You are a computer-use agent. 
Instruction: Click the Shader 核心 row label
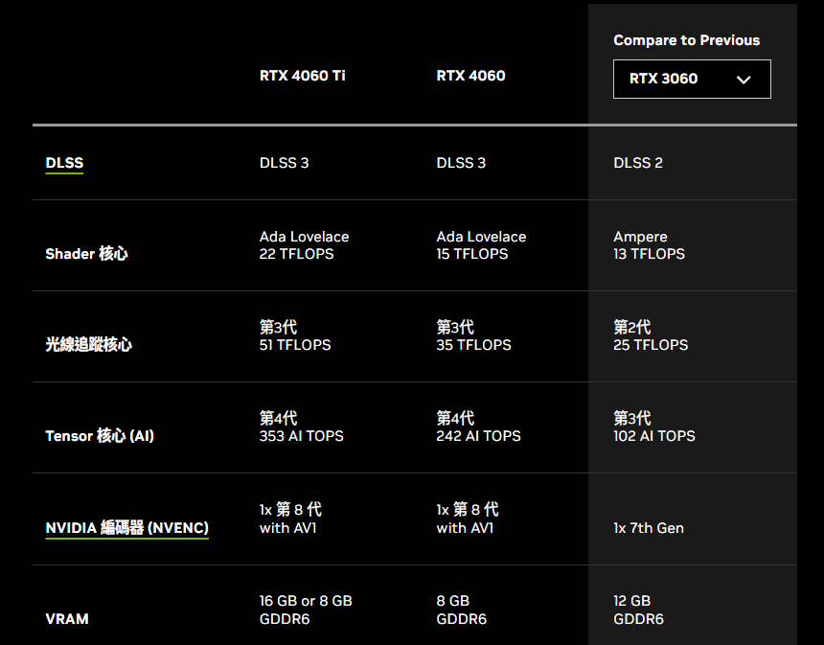pos(86,254)
